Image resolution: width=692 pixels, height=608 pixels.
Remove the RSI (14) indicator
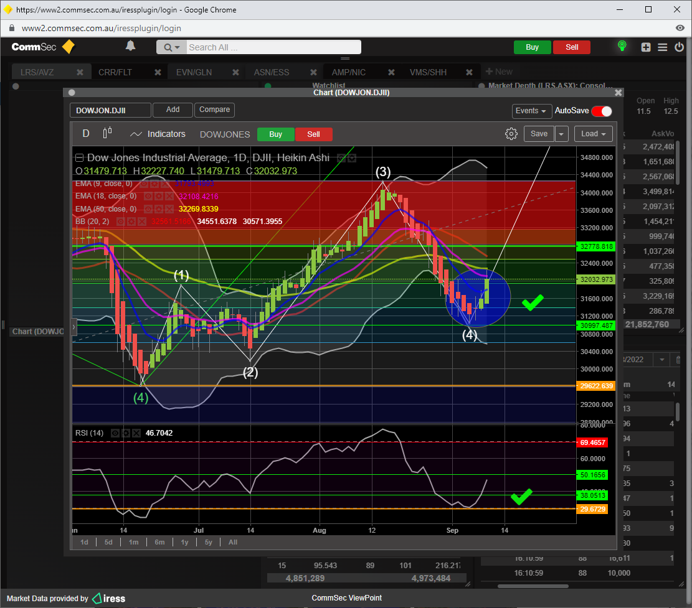(x=135, y=433)
